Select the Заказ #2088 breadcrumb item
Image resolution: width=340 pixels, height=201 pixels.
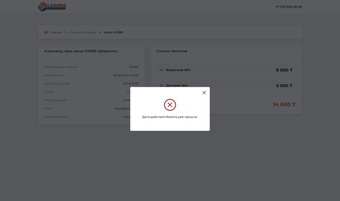(x=113, y=32)
